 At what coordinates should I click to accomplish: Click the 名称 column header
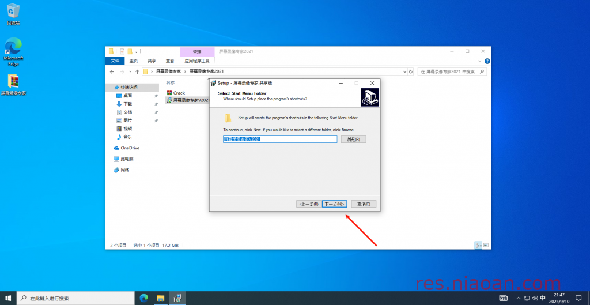171,82
